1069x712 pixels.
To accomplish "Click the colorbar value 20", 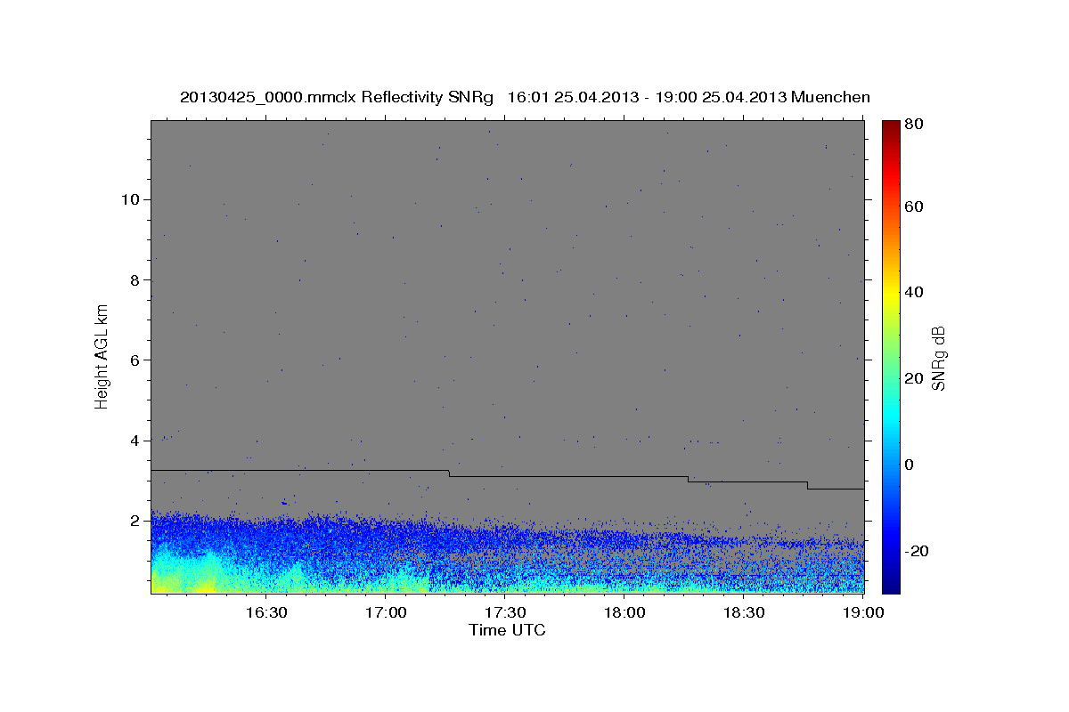I will pyautogui.click(x=915, y=378).
